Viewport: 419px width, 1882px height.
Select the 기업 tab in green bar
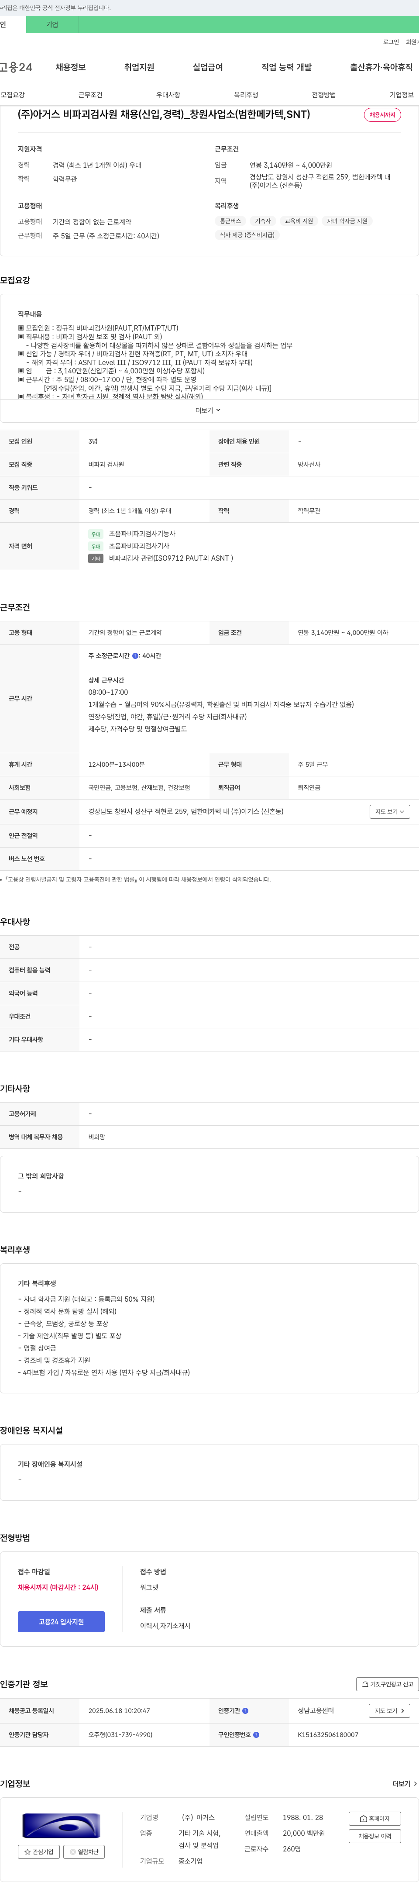(52, 24)
